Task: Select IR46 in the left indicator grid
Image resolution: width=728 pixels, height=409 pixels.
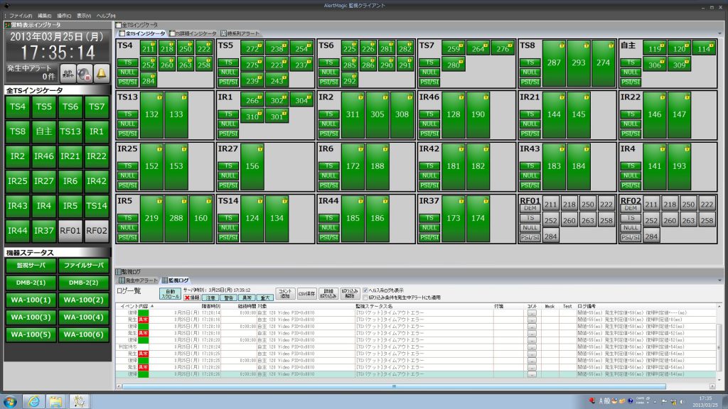Action: 43,156
